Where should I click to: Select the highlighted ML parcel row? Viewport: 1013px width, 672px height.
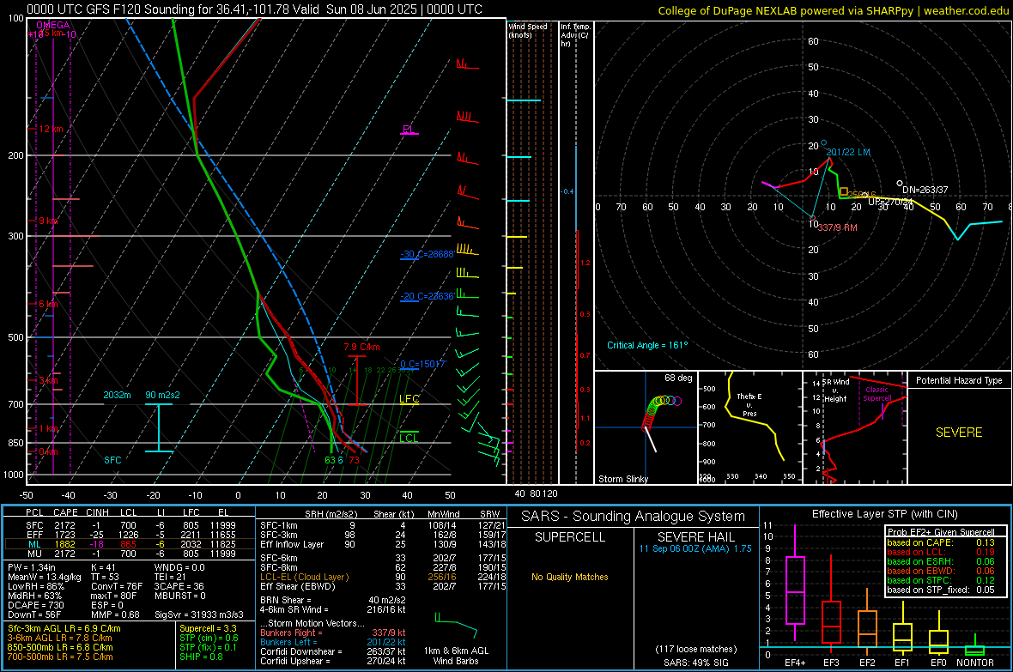pos(130,544)
